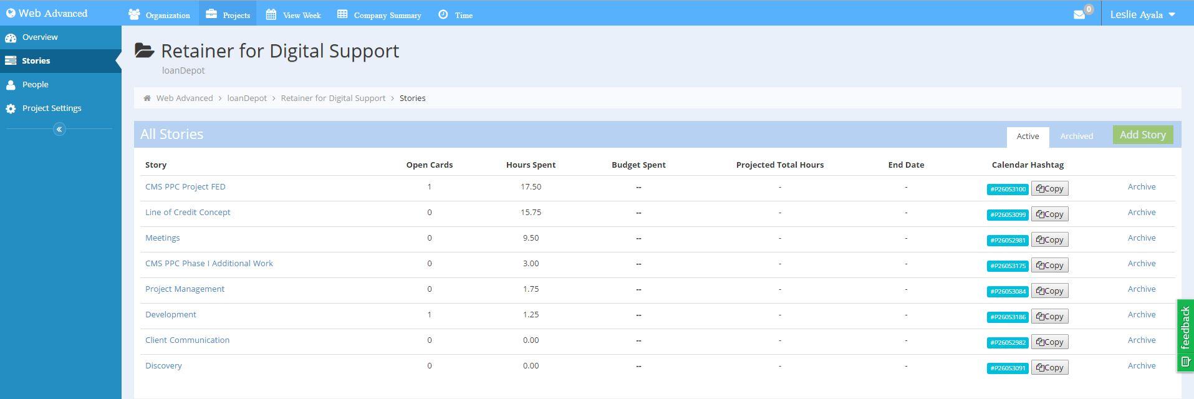Open the Organization menu in top bar
The width and height of the screenshot is (1194, 399).
pos(160,15)
